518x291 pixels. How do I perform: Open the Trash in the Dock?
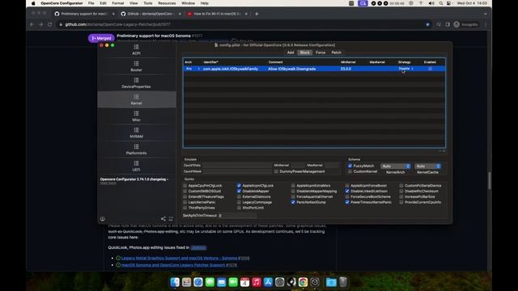point(343,282)
